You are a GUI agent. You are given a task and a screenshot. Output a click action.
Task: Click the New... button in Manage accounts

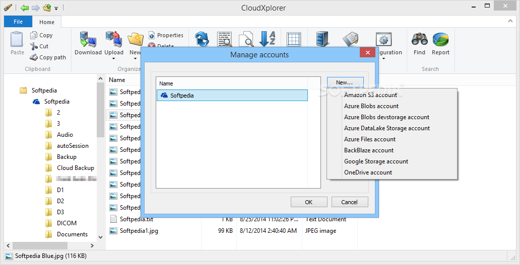tap(345, 82)
